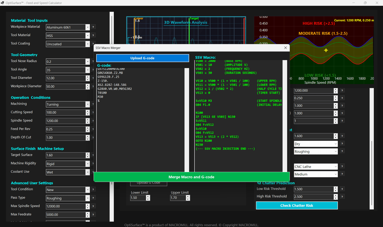Increase the Lower Limit stepper value
The image size is (383, 227).
148,196
